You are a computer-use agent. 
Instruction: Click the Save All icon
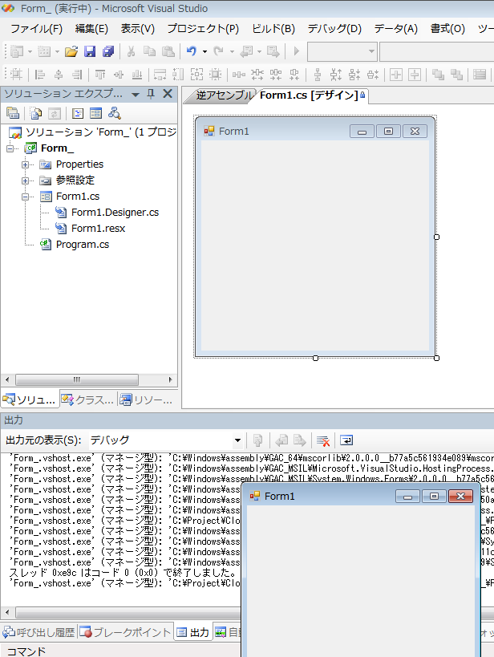point(108,51)
